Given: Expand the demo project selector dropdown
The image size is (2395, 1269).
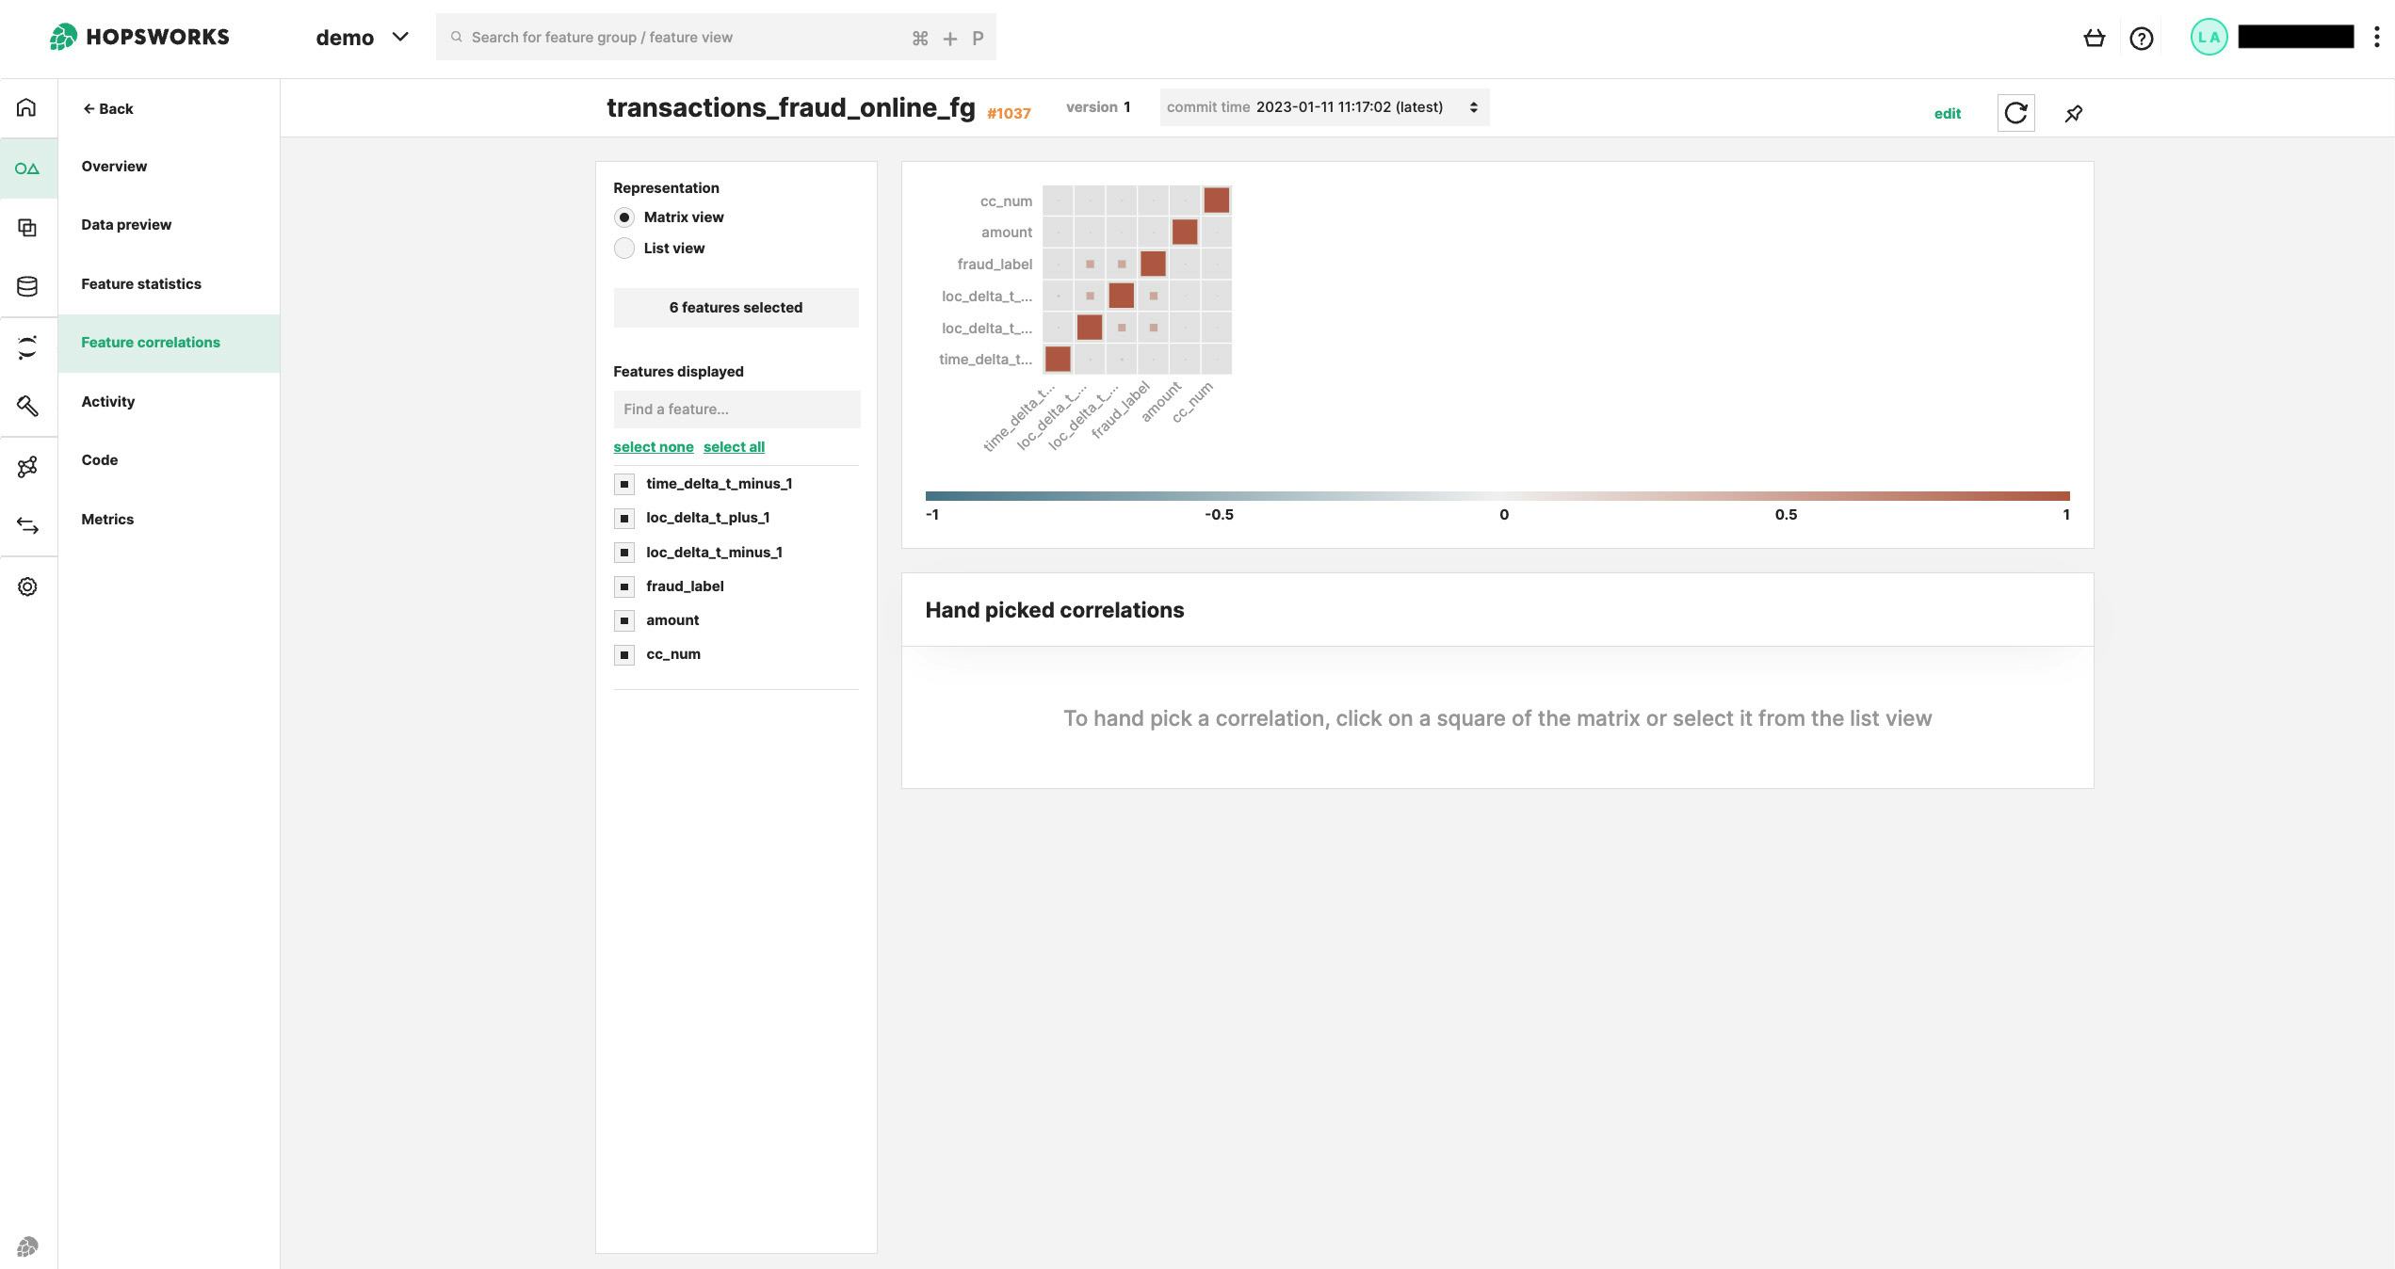Looking at the screenshot, I should pyautogui.click(x=399, y=37).
